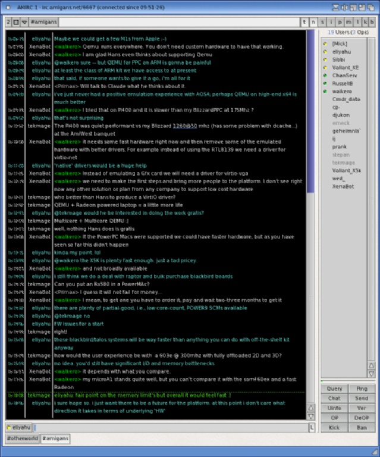Click the window icon button left of #amigans
The image size is (380, 457).
[x=16, y=22]
